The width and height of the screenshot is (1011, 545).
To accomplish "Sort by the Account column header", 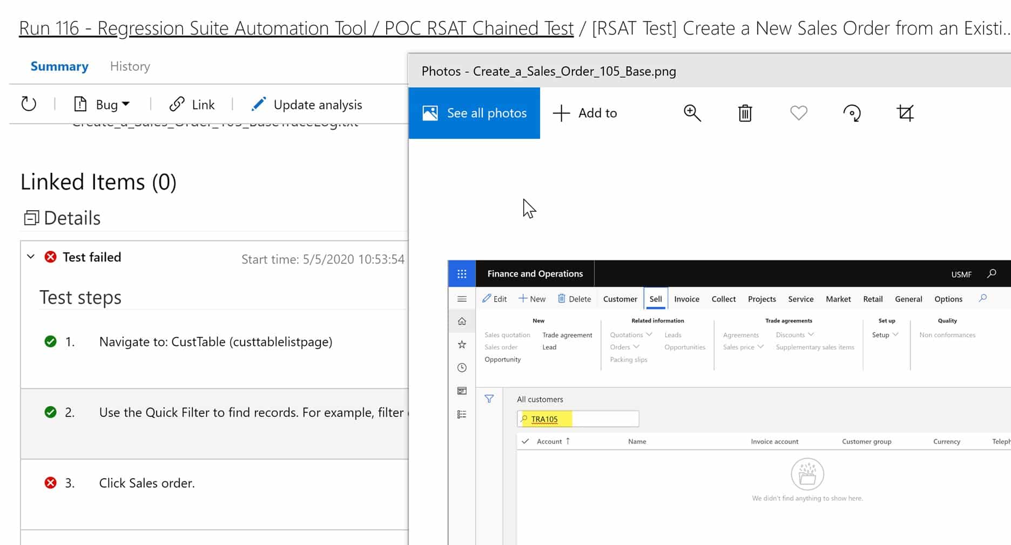I will (553, 441).
